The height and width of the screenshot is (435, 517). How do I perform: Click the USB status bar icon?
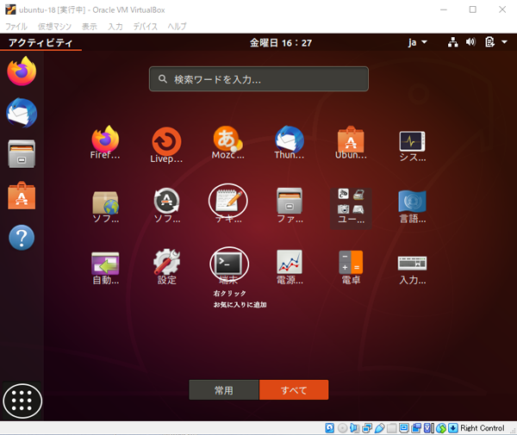pyautogui.click(x=379, y=428)
